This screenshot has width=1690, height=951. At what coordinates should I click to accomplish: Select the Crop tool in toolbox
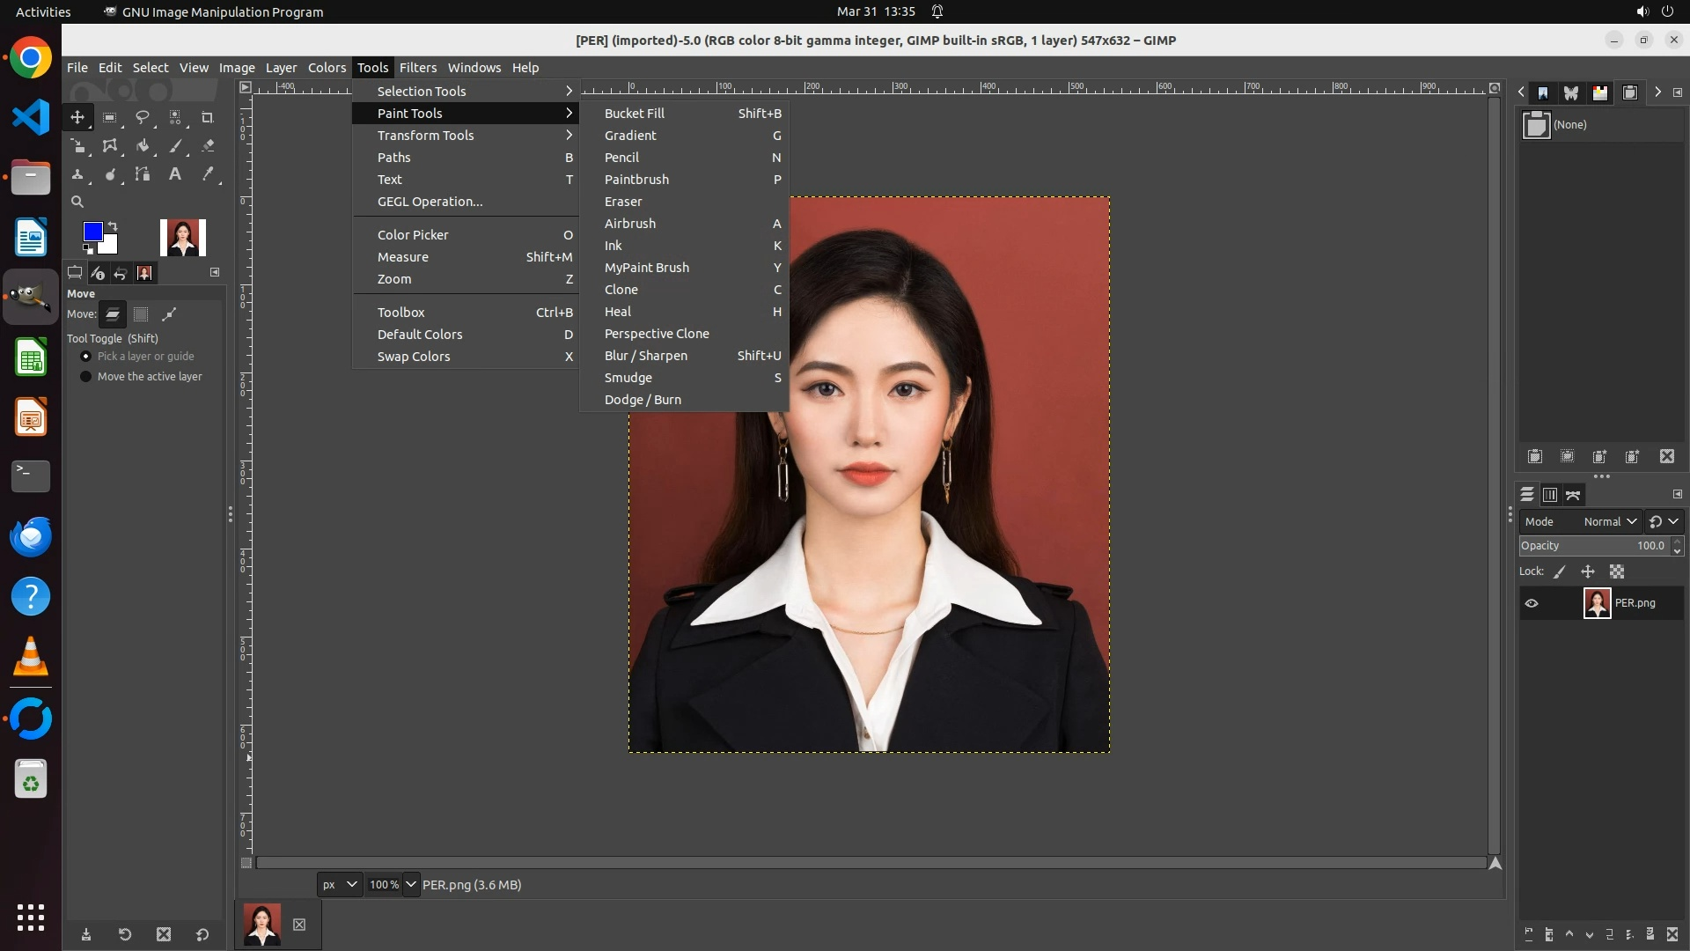(x=208, y=117)
